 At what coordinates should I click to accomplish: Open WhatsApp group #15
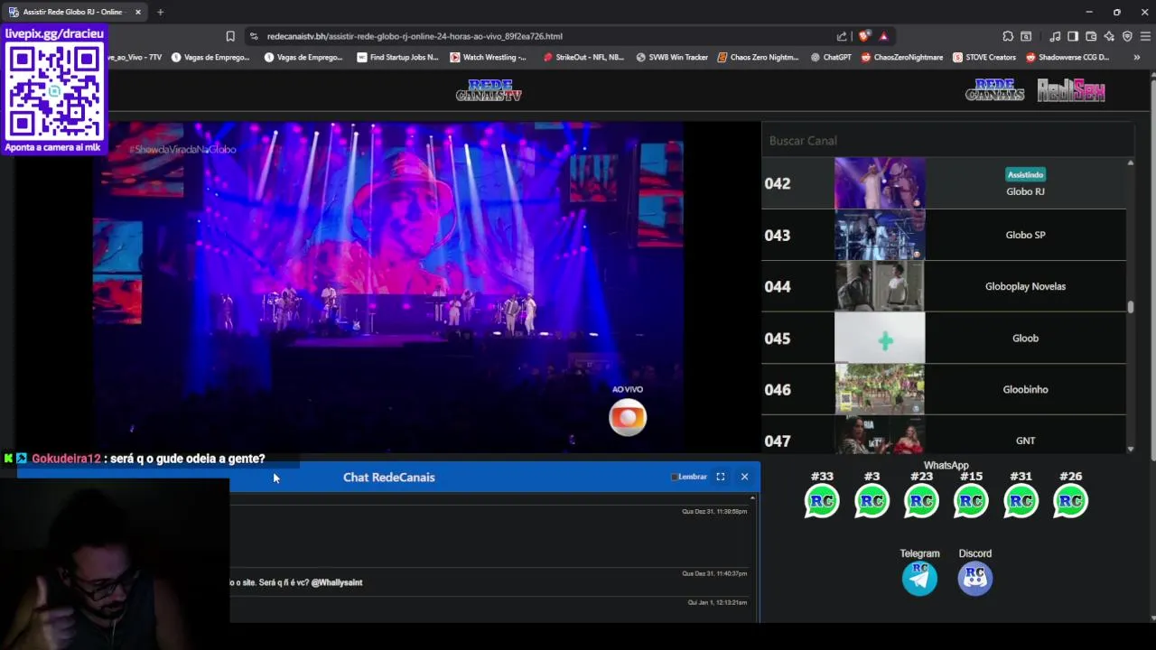971,501
